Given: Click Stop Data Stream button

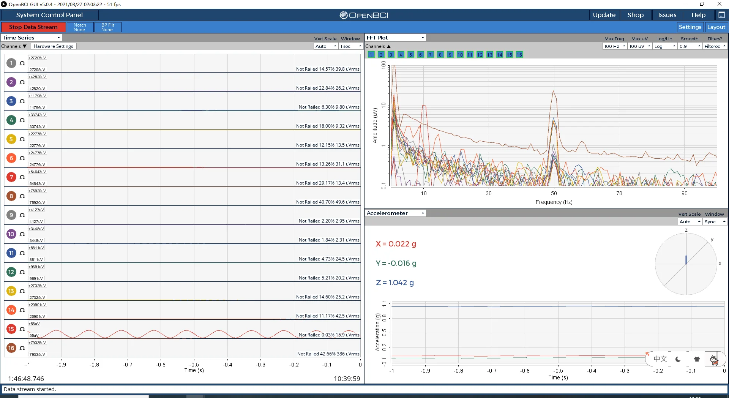Looking at the screenshot, I should click(33, 27).
